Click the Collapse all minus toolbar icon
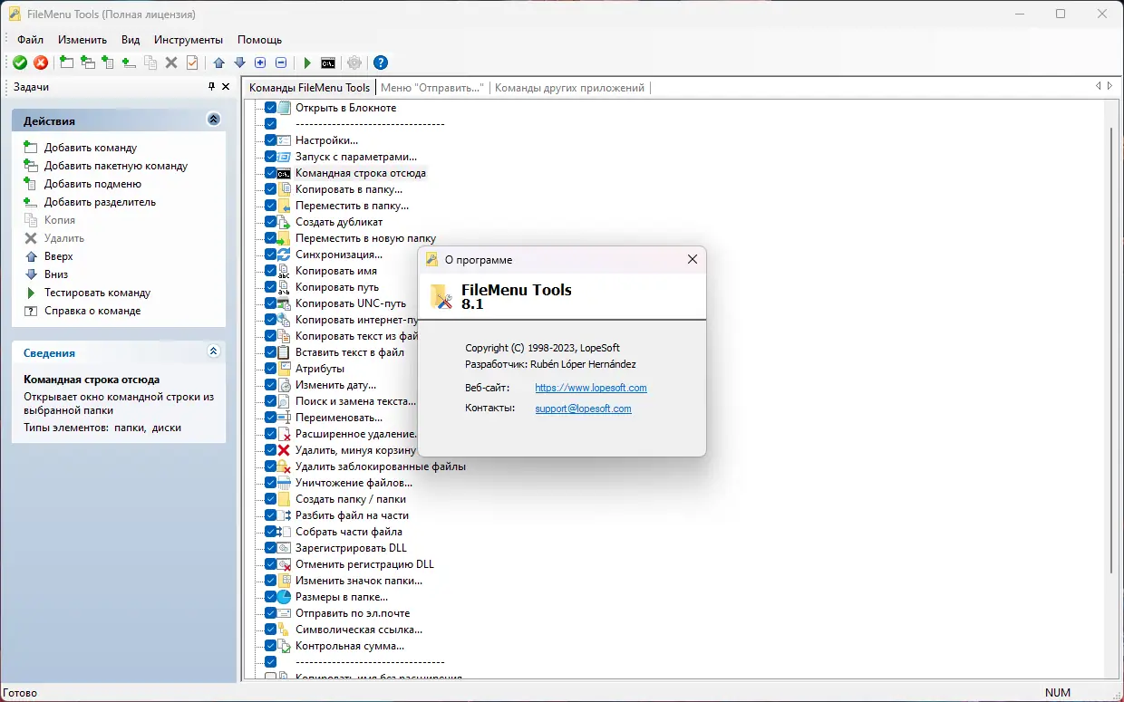This screenshot has height=702, width=1124. pyautogui.click(x=281, y=63)
